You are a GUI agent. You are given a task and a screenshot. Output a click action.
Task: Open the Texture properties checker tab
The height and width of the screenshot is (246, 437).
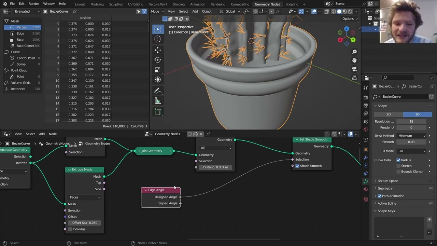[x=366, y=199]
